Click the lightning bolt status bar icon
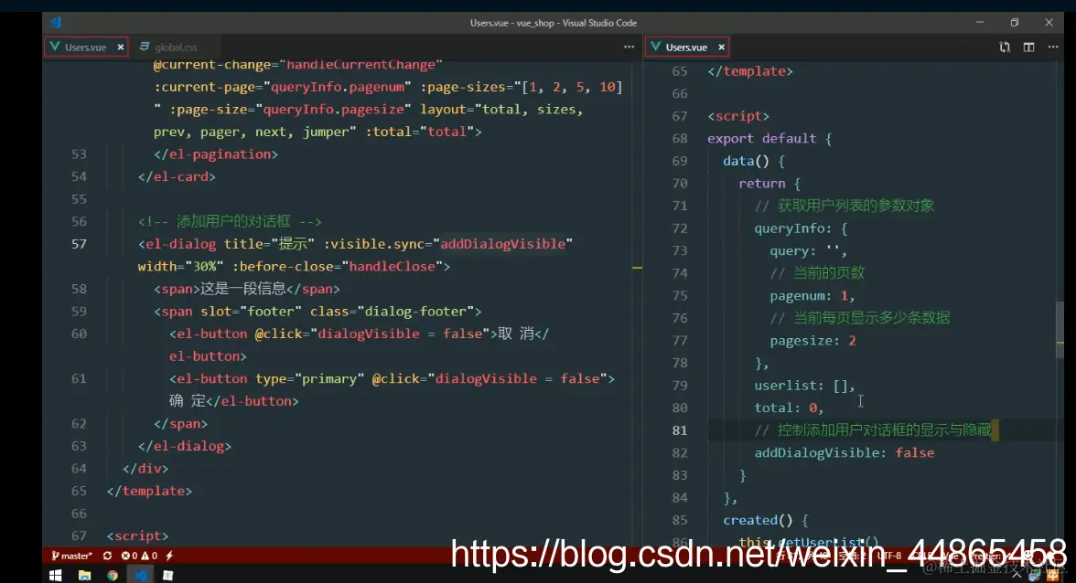Screen dimensions: 1076x583 [x=168, y=556]
